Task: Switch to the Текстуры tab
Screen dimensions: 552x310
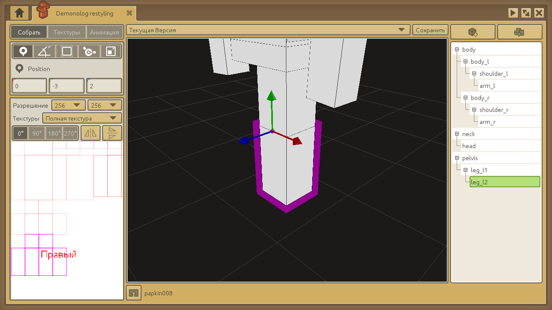Action: point(67,32)
